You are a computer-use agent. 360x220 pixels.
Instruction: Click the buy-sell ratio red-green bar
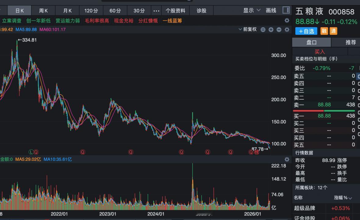pos(324,111)
